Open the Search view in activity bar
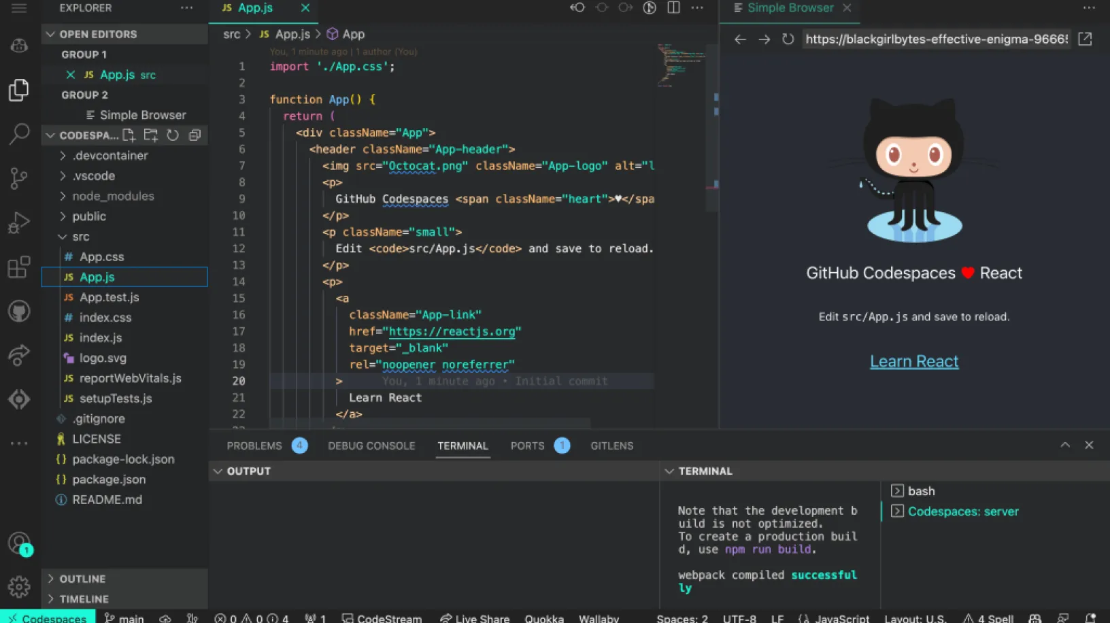 [19, 133]
